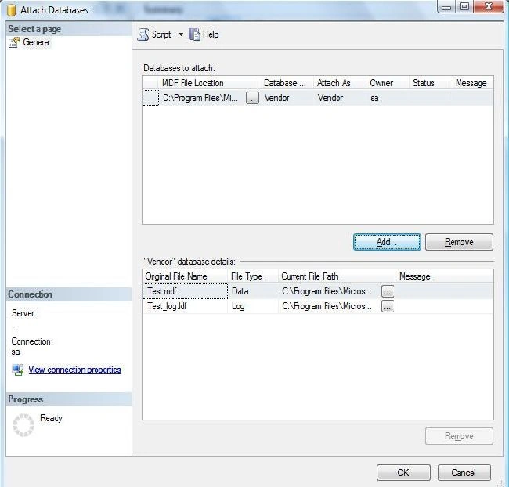
Task: Browse for MDF file location ellipsis button
Action: click(253, 98)
